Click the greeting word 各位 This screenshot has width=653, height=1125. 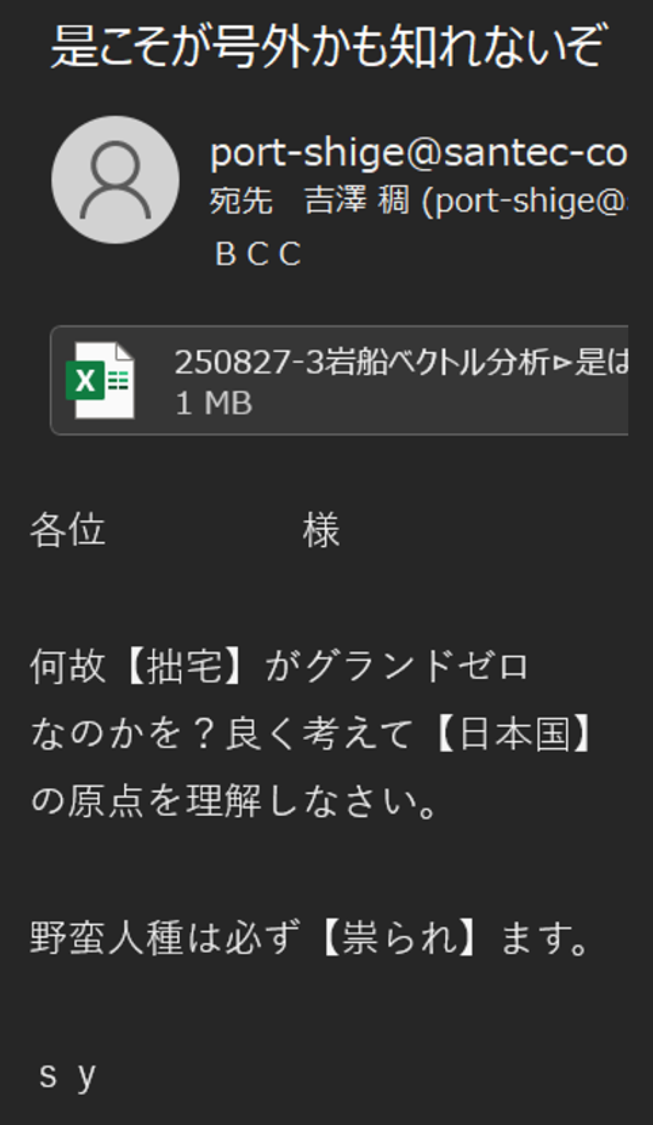point(67,531)
